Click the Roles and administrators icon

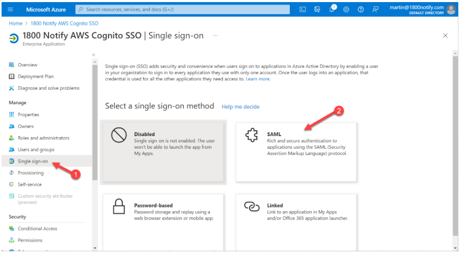(x=11, y=138)
